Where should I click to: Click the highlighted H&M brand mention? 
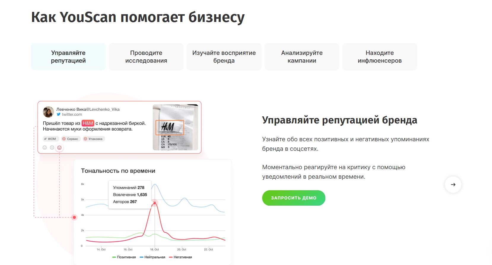click(88, 123)
